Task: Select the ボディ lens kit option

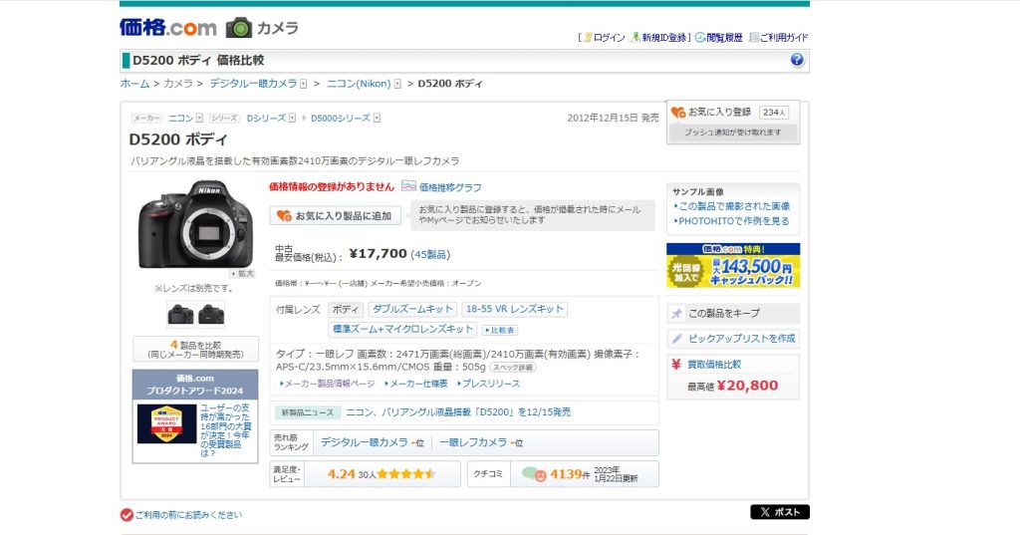Action: tap(346, 310)
